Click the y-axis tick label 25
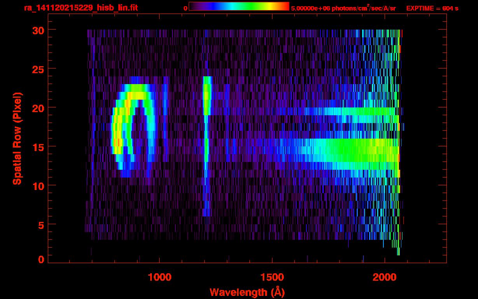The width and height of the screenshot is (478, 299). tap(38, 69)
